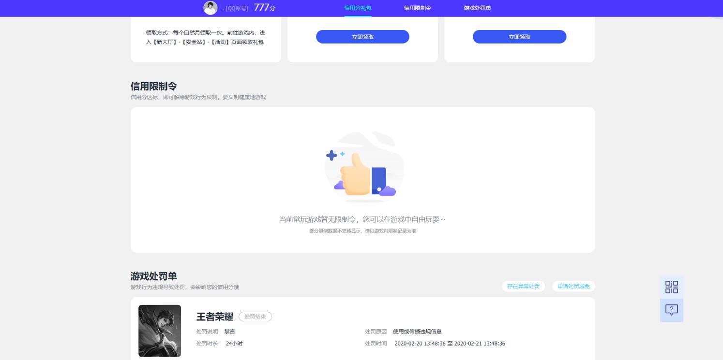Click the 申请处罚减免 button

pos(574,287)
